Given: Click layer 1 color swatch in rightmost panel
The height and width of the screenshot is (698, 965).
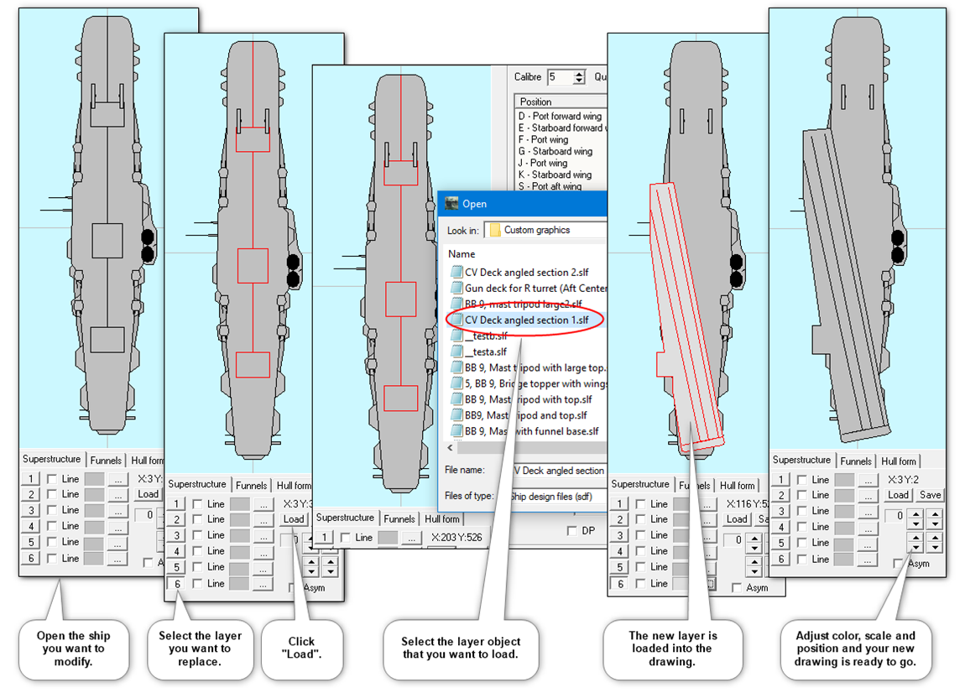Looking at the screenshot, I should (x=844, y=480).
